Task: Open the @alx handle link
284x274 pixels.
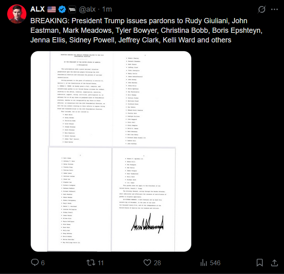Action: (88, 9)
